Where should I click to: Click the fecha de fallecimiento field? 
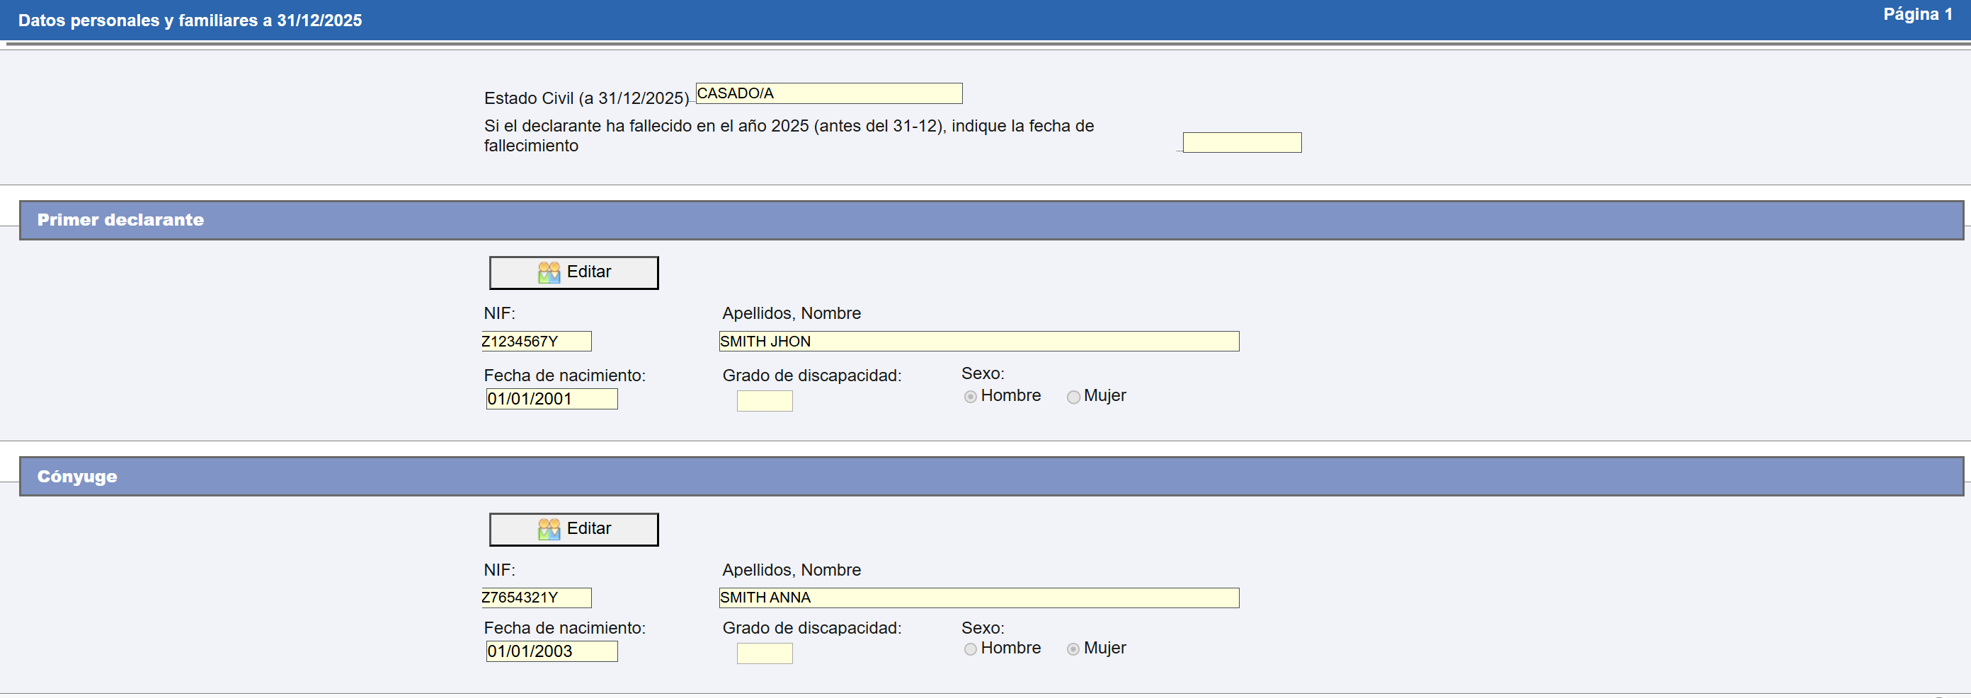pyautogui.click(x=1242, y=142)
